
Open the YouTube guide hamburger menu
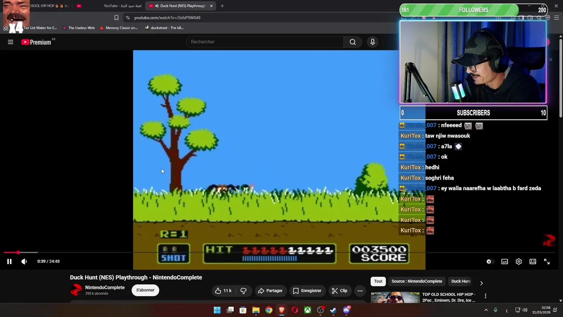coord(11,42)
